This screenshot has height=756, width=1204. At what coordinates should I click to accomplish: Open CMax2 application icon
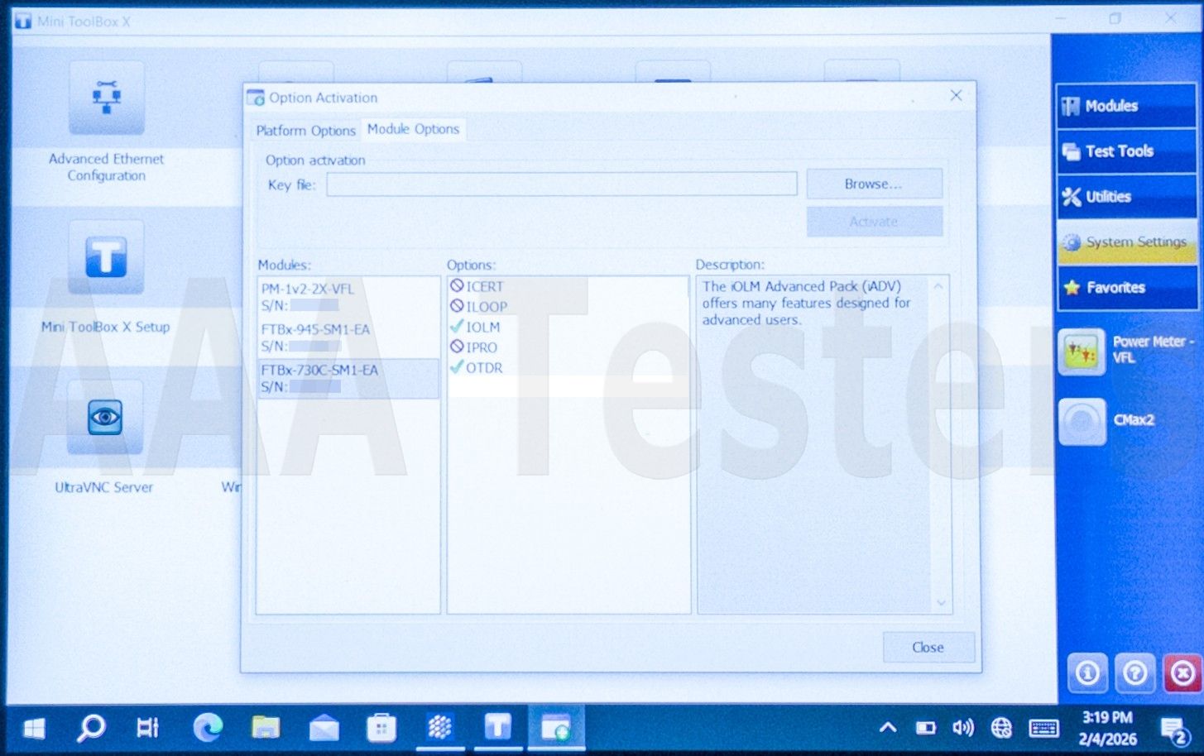pos(1082,421)
